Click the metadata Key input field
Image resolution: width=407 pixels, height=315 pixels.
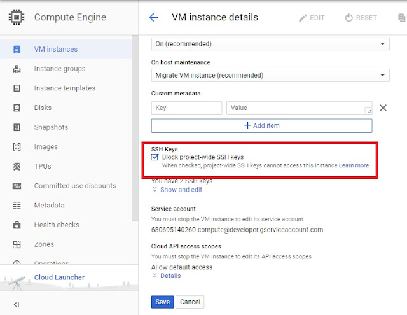[x=186, y=108]
